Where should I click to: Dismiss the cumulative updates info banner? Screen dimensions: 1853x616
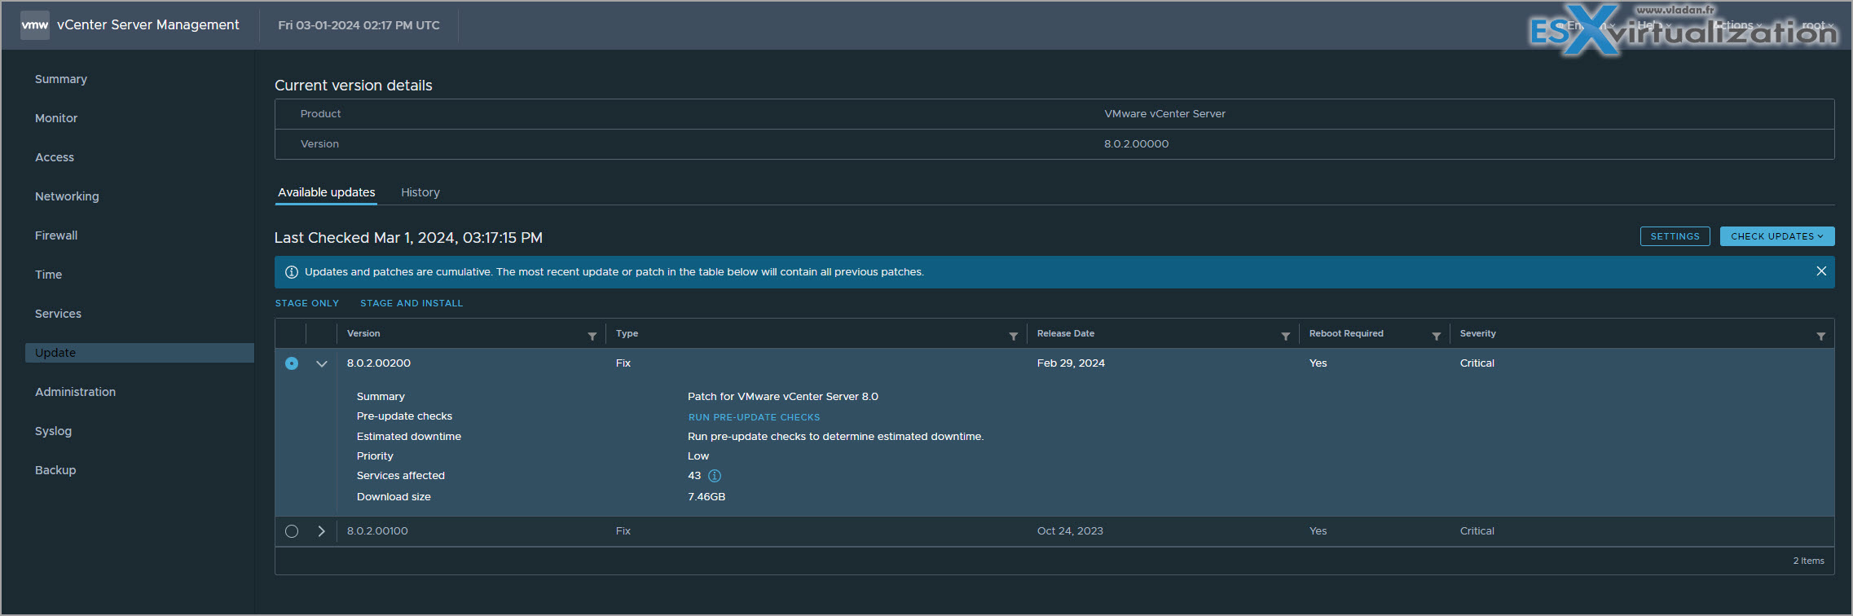(x=1821, y=271)
